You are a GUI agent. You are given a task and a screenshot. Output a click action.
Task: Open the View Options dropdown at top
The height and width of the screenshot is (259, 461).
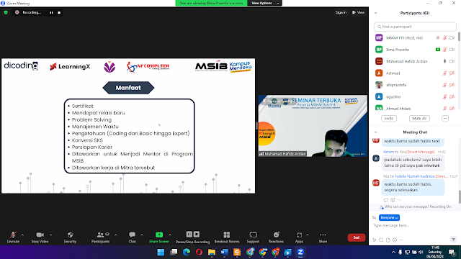[264, 3]
